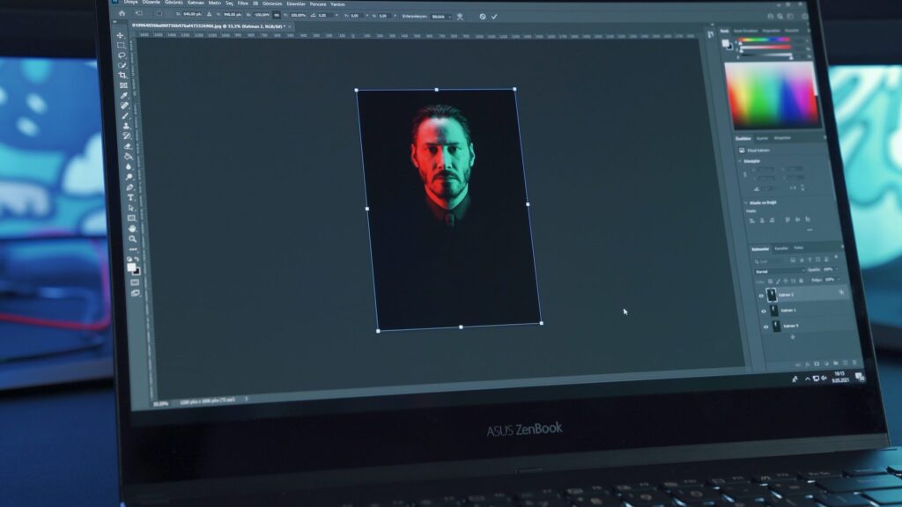Toggle Quick Mask mode in toolbox
The width and height of the screenshot is (902, 507).
135,283
